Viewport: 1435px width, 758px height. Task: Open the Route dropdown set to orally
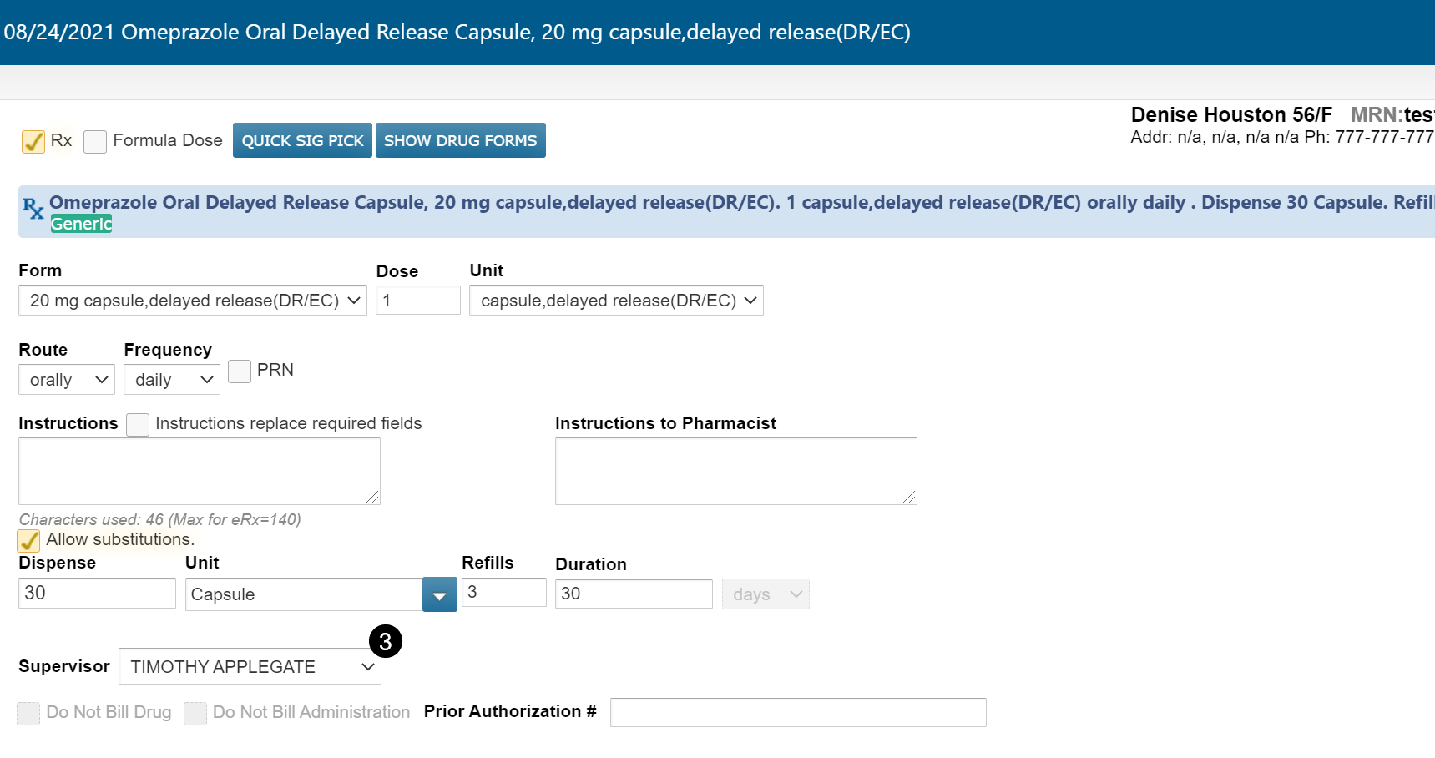pos(67,380)
